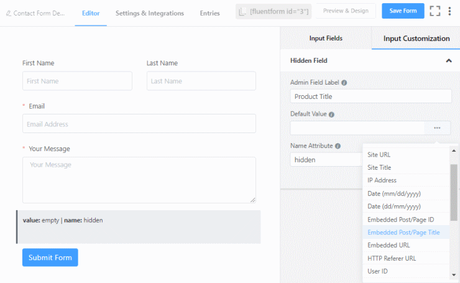Click the Name Attribute info icon
This screenshot has height=283, width=460.
338,146
